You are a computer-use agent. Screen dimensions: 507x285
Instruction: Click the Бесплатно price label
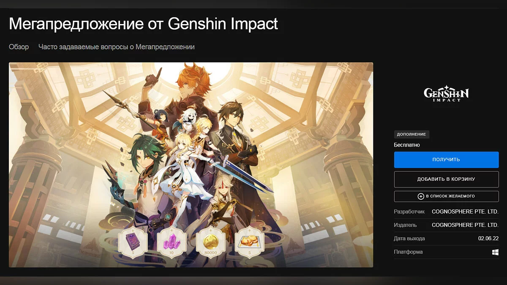coord(407,145)
